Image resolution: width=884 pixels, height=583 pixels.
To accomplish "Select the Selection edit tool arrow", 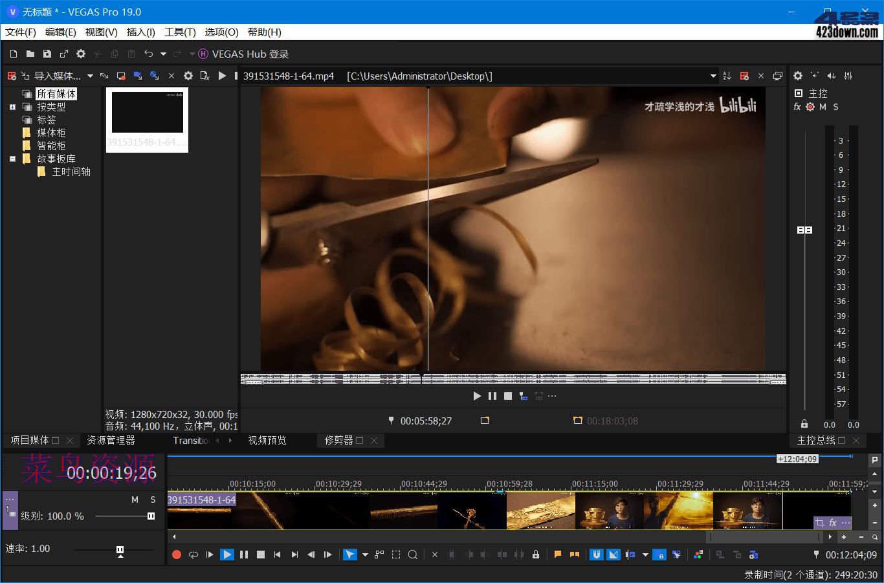I will [x=349, y=555].
